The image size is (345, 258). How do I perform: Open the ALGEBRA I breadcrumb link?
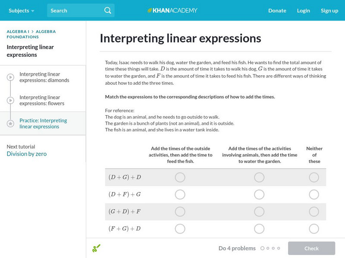click(x=17, y=31)
